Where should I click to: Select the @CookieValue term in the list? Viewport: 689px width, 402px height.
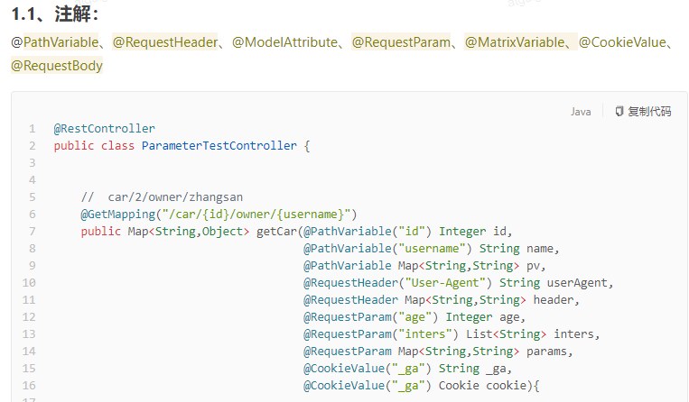(623, 42)
